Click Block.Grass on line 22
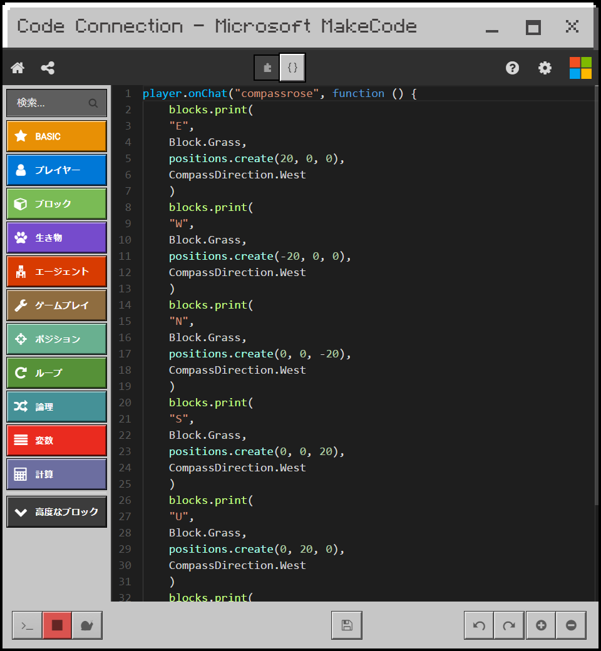The height and width of the screenshot is (651, 601). [x=205, y=435]
